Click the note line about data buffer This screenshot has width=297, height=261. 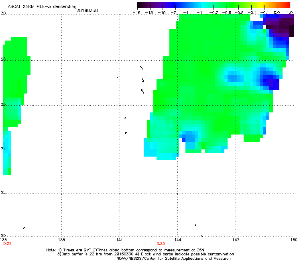pos(145,254)
